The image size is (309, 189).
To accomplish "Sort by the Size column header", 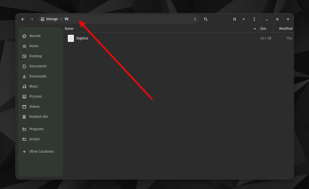I will 263,29.
